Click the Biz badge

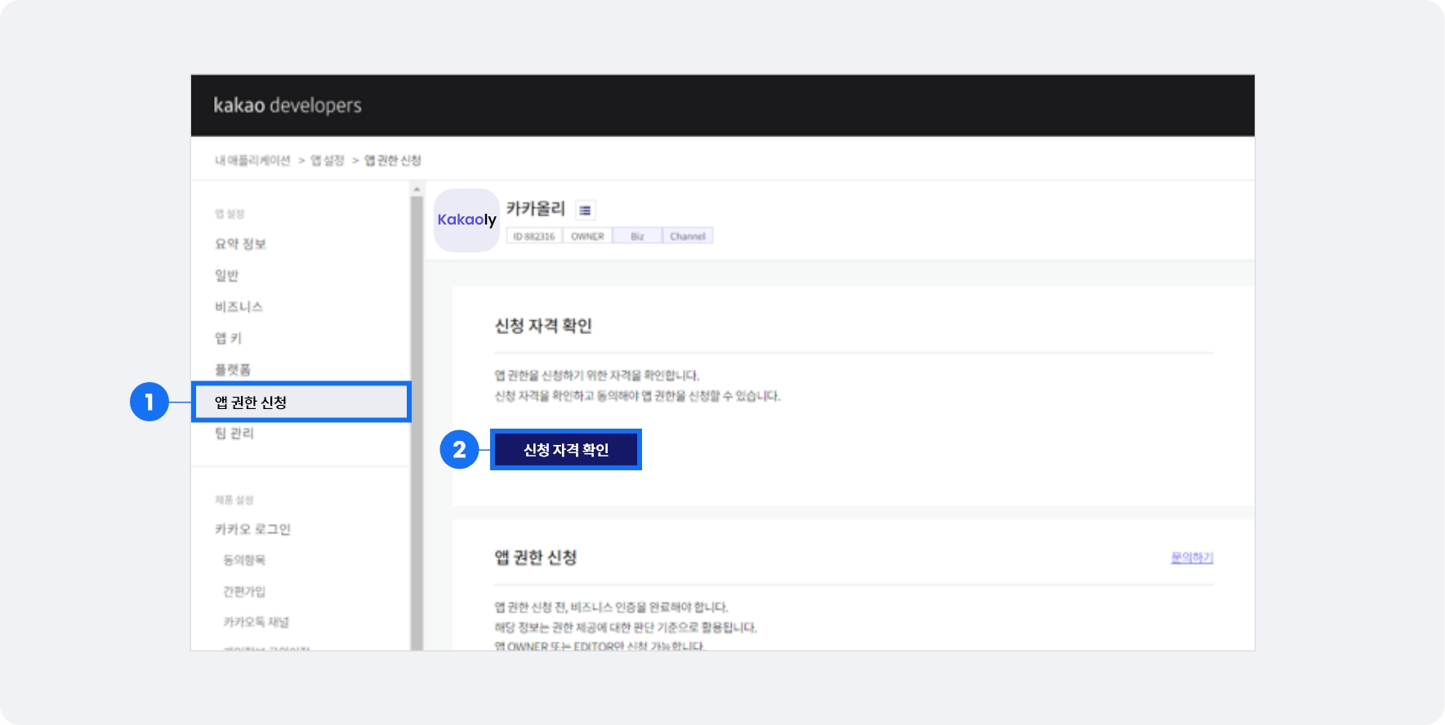637,236
